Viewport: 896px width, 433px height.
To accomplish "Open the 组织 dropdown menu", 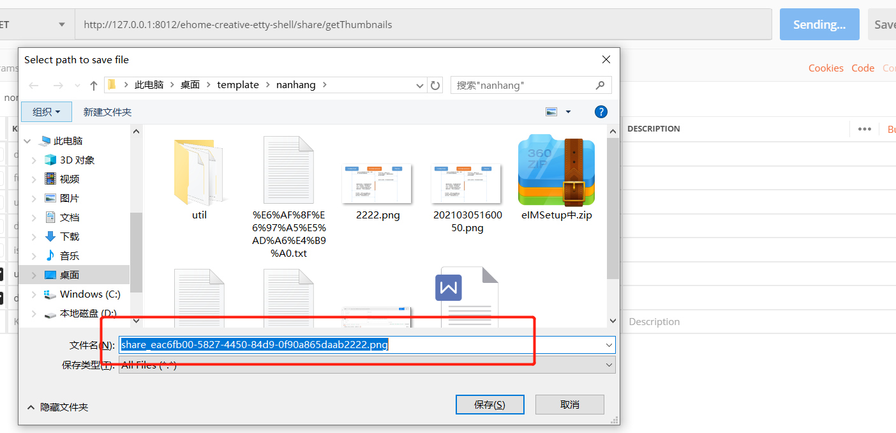I will tap(47, 112).
